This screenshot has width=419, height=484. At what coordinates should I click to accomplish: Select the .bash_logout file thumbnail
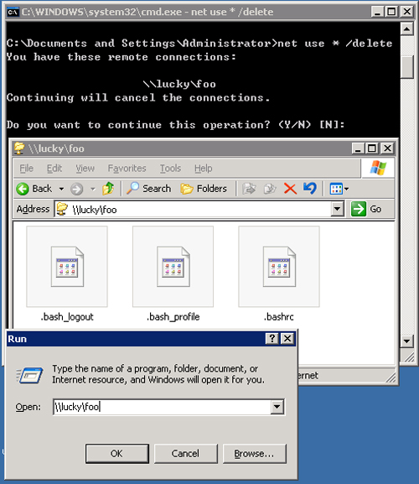coord(67,267)
